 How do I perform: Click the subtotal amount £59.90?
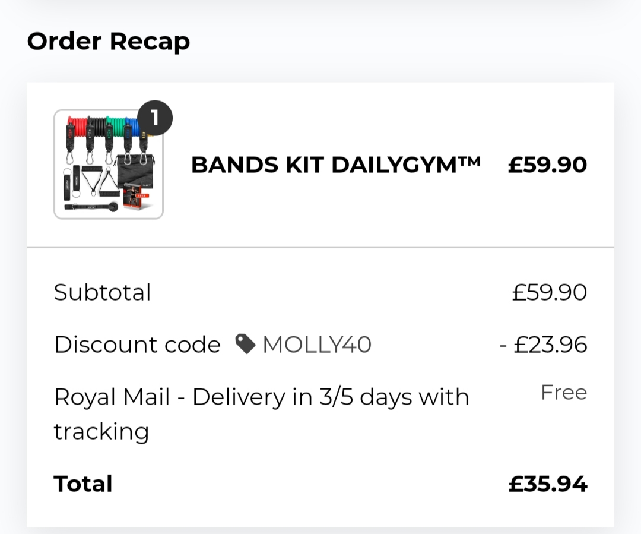point(550,292)
